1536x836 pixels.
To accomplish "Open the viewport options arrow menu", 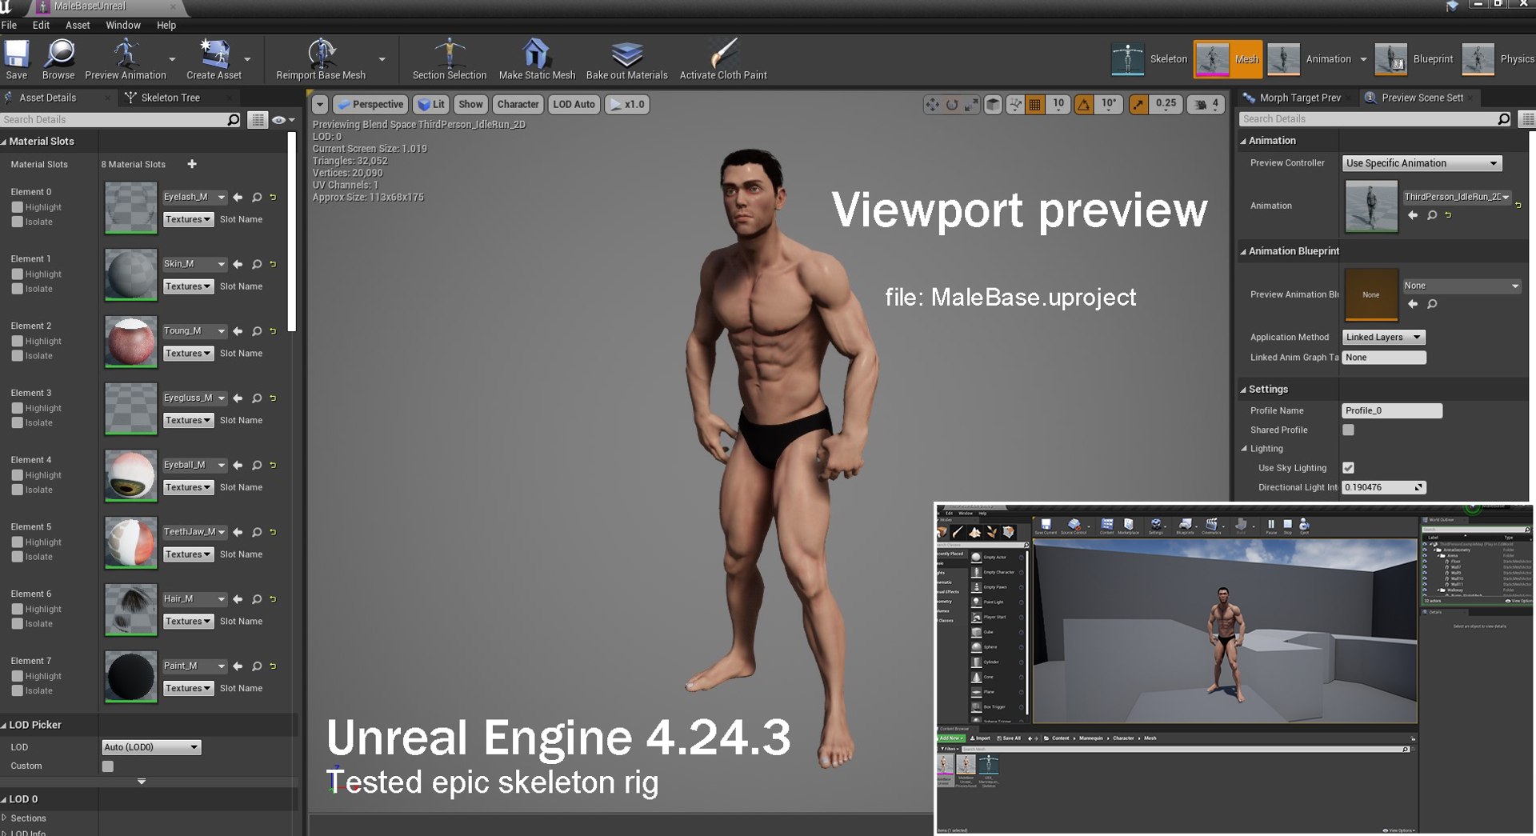I will pyautogui.click(x=319, y=104).
